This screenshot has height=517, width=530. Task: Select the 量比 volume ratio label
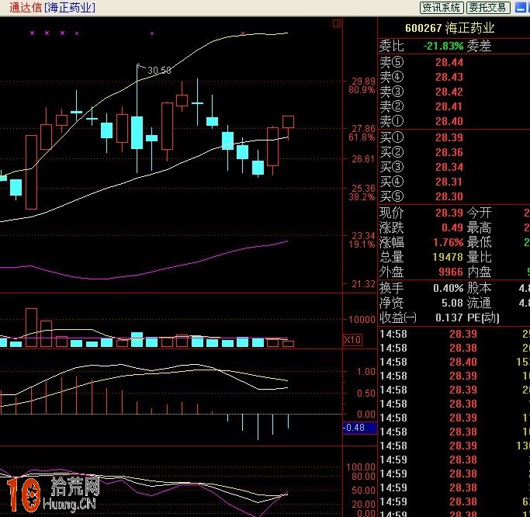(479, 257)
